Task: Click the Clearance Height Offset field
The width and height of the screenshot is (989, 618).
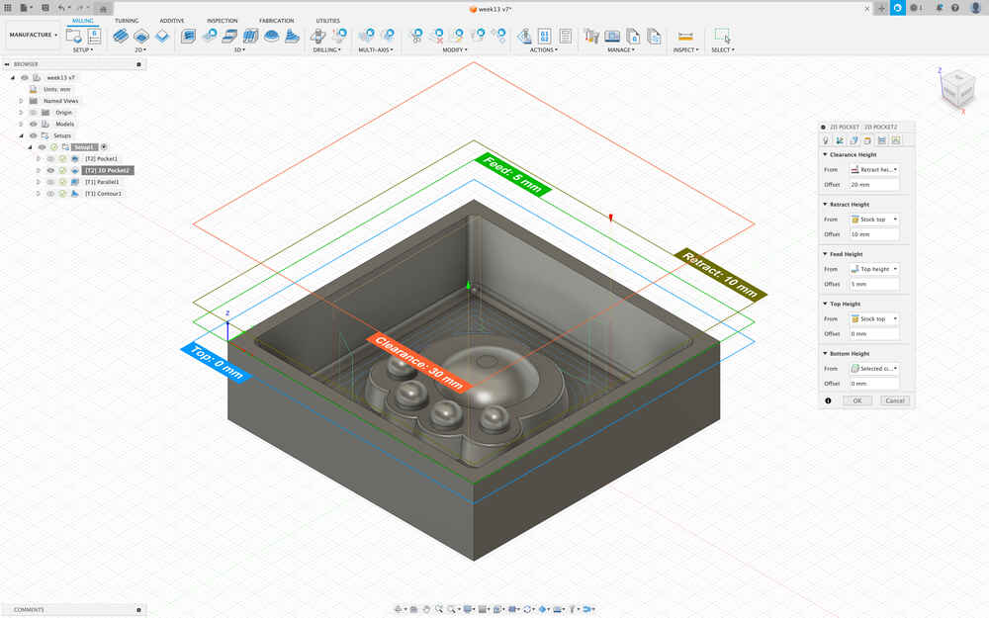Action: [873, 185]
